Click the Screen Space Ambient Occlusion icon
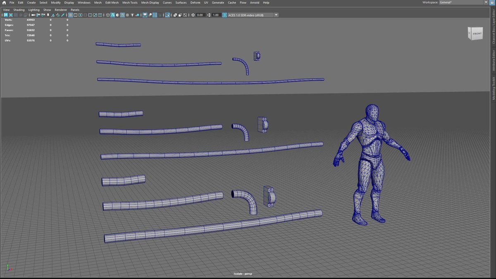The width and height of the screenshot is (496, 279). click(x=145, y=15)
